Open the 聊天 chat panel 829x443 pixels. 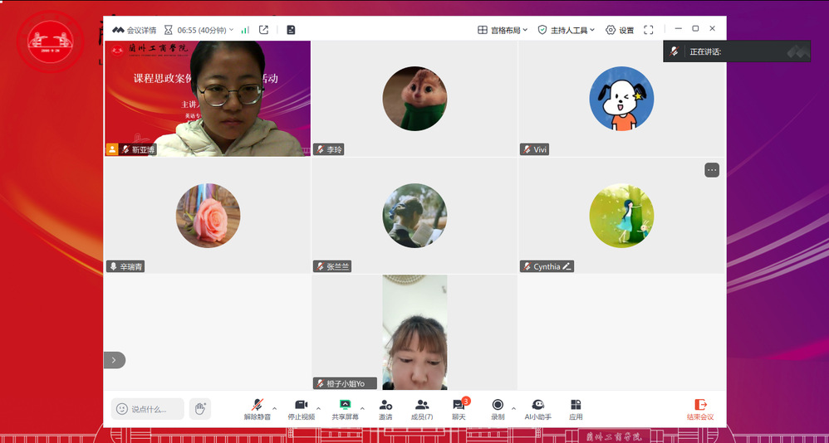click(459, 409)
